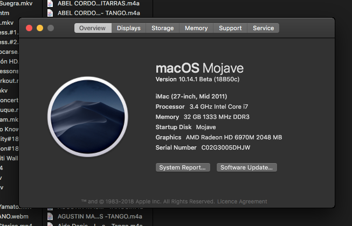Open the Memory tab
Screen dimensions: 352x226
pos(196,28)
